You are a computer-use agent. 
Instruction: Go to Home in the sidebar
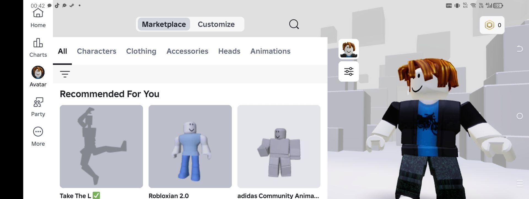pyautogui.click(x=38, y=18)
